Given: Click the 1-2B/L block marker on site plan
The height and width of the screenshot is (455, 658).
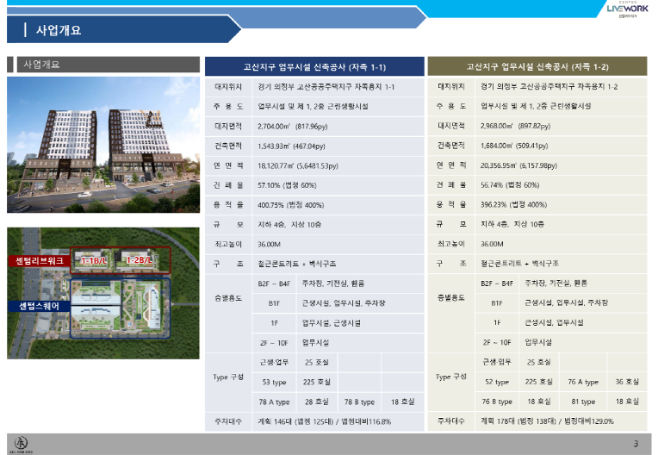Looking at the screenshot, I should click(x=138, y=260).
